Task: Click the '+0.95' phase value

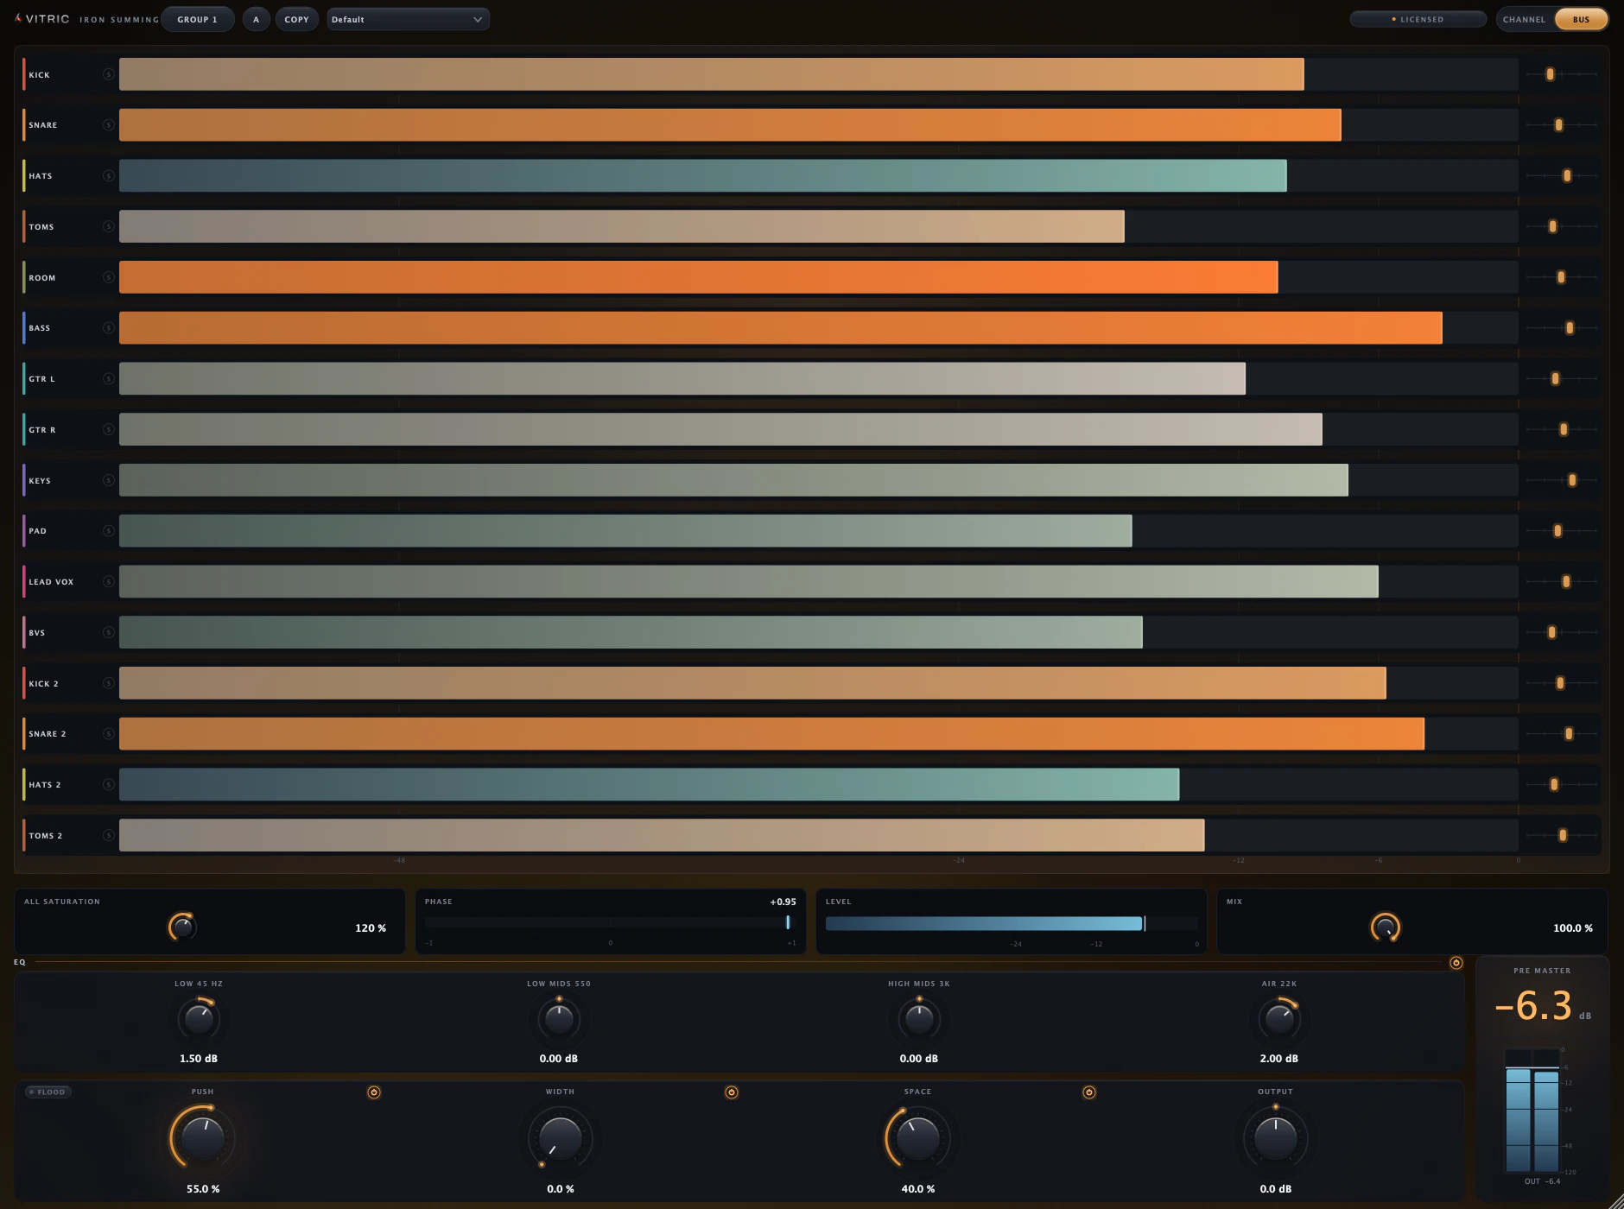Action: click(783, 902)
